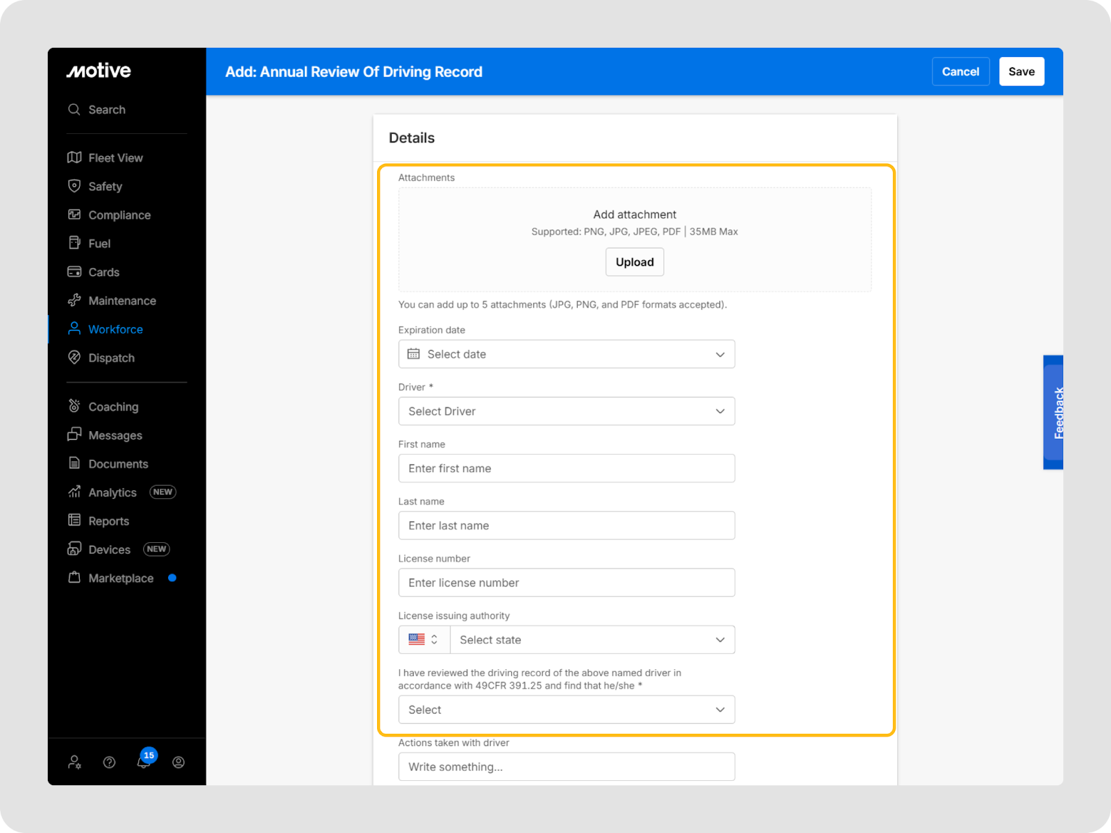This screenshot has width=1111, height=833.
Task: Open the notifications bell icon
Action: coord(144,762)
